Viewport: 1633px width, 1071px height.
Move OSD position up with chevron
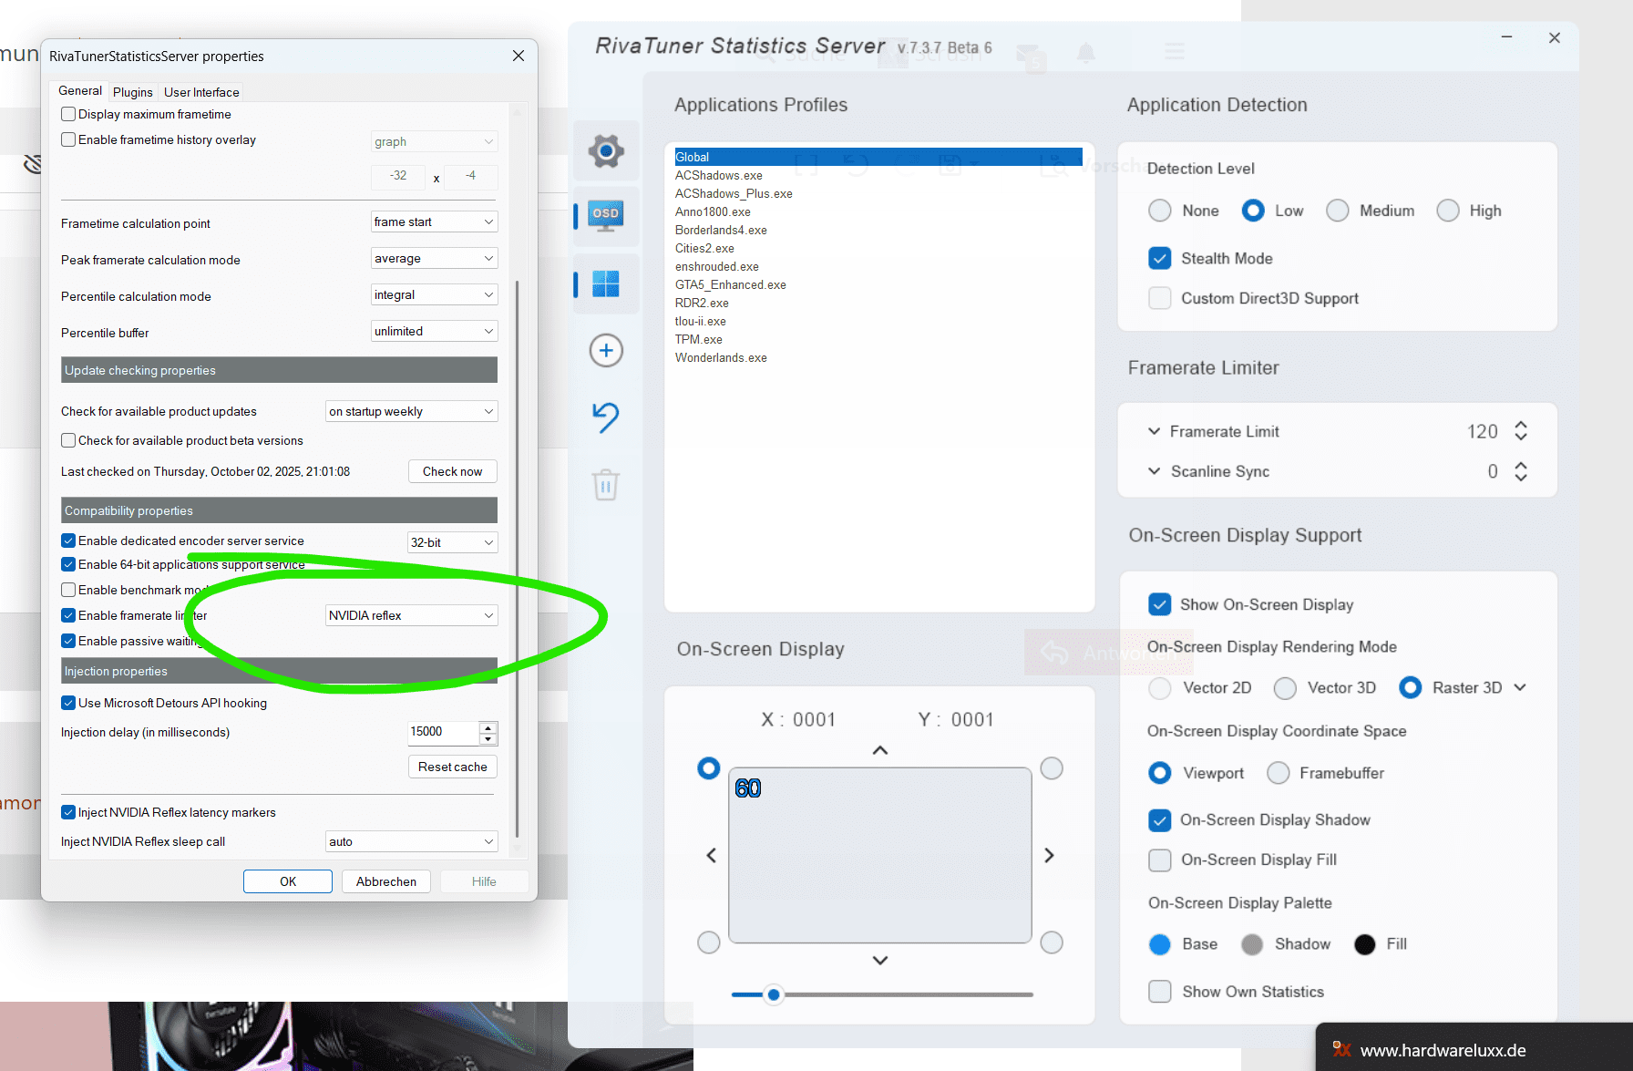[880, 750]
